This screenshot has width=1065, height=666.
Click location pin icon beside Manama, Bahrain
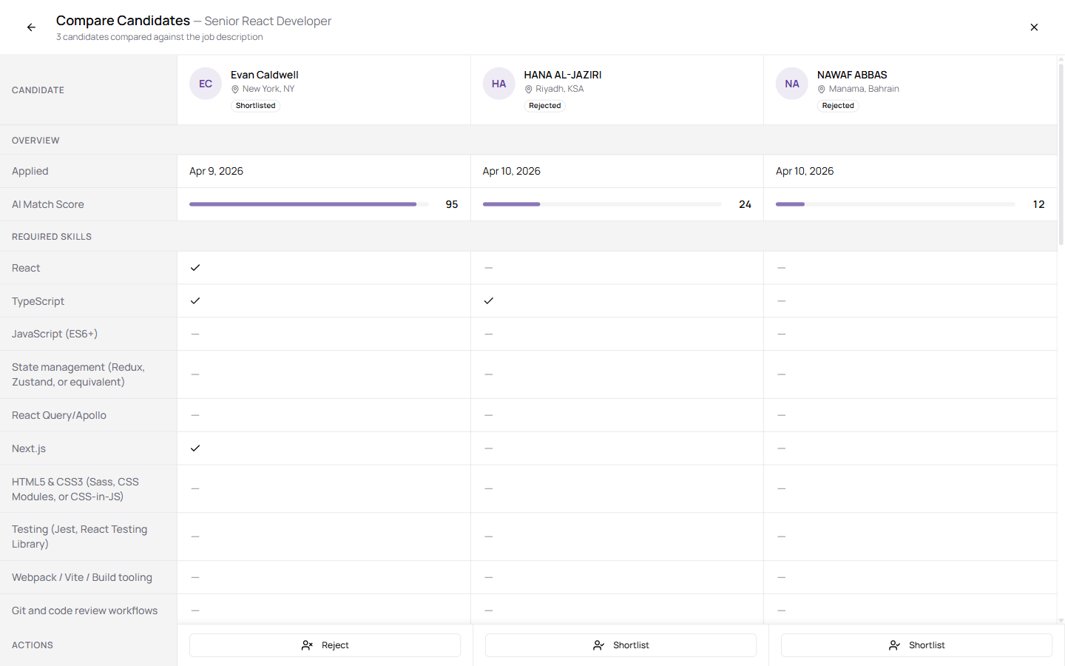[821, 90]
